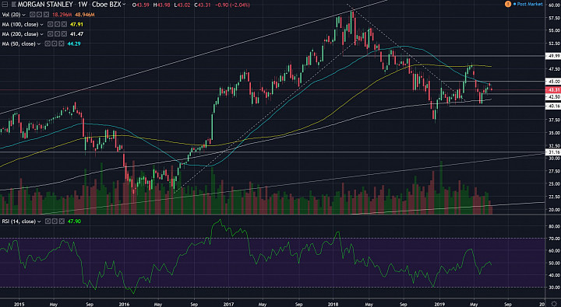Open settings for MA (200, close)
The image size is (561, 307).
[57, 34]
